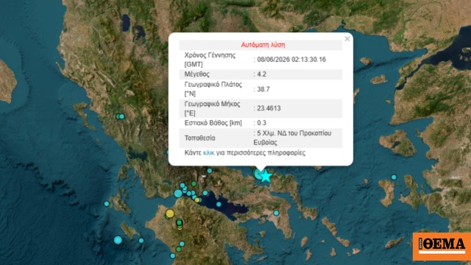Select the large yellow quake marker in Peloponnese
Viewport: 471px width, 265px height.
click(x=170, y=213)
